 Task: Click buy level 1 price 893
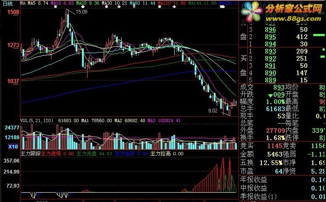[270, 51]
